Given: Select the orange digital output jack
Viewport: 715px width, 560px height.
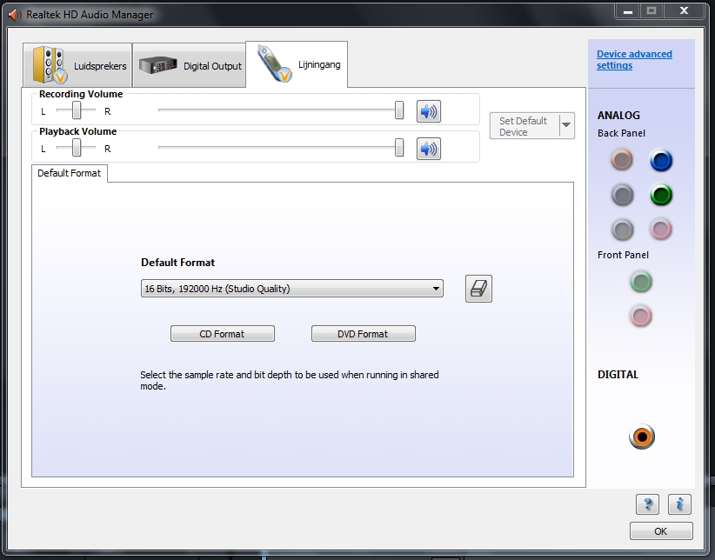Looking at the screenshot, I should 641,437.
